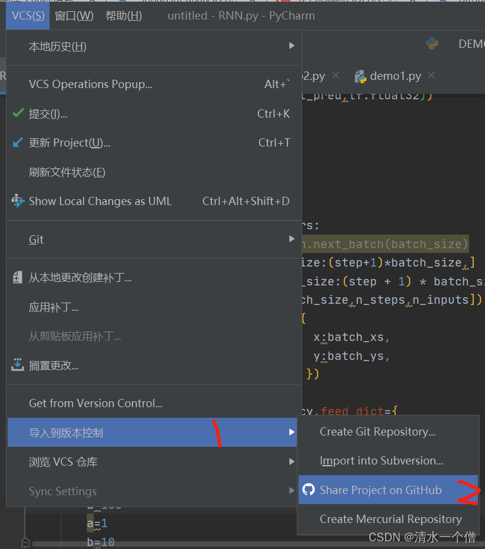Click the shelve changes download icon

click(18, 365)
